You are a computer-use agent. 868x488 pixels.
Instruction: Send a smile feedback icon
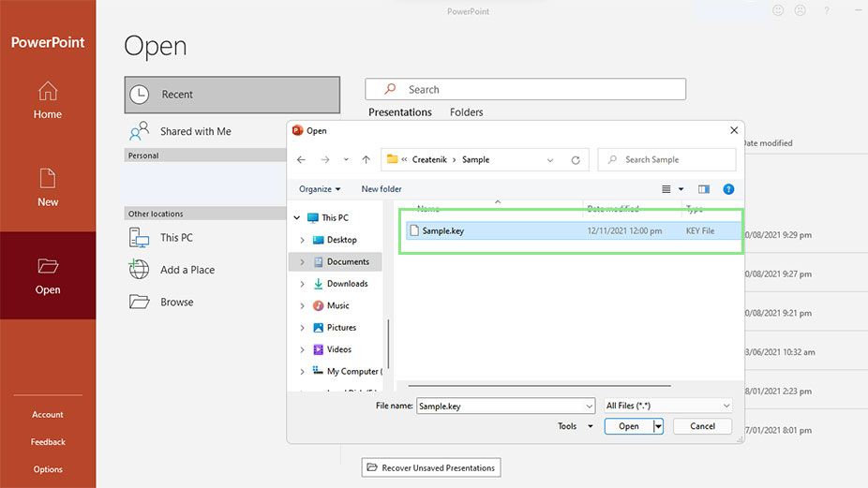[778, 10]
